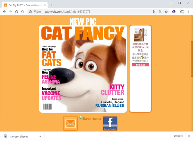Click the translate page icon
The width and height of the screenshot is (193, 141).
(154, 12)
